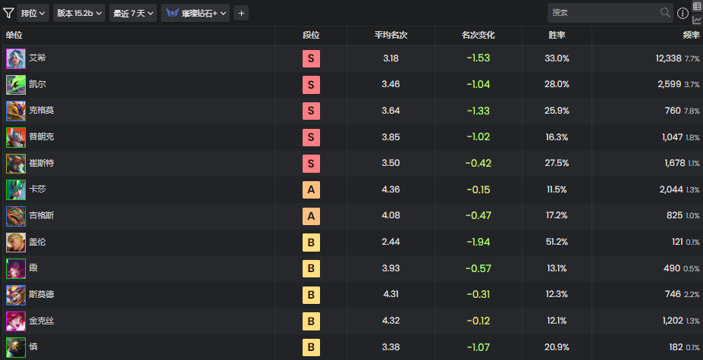Sort by 名次变化 column header

(x=478, y=36)
